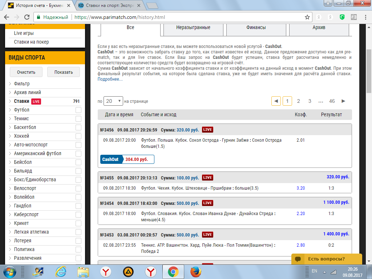The width and height of the screenshot is (372, 279).
Task: Click the page vertical scrollbar thumb
Action: [369, 71]
